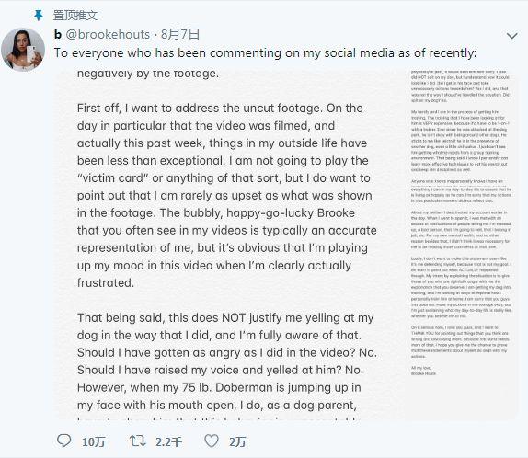Like the tweet with heart icon
The height and width of the screenshot is (458, 528).
[212, 441]
